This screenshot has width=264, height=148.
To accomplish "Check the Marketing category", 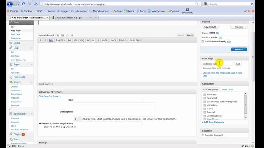I will pyautogui.click(x=205, y=105).
